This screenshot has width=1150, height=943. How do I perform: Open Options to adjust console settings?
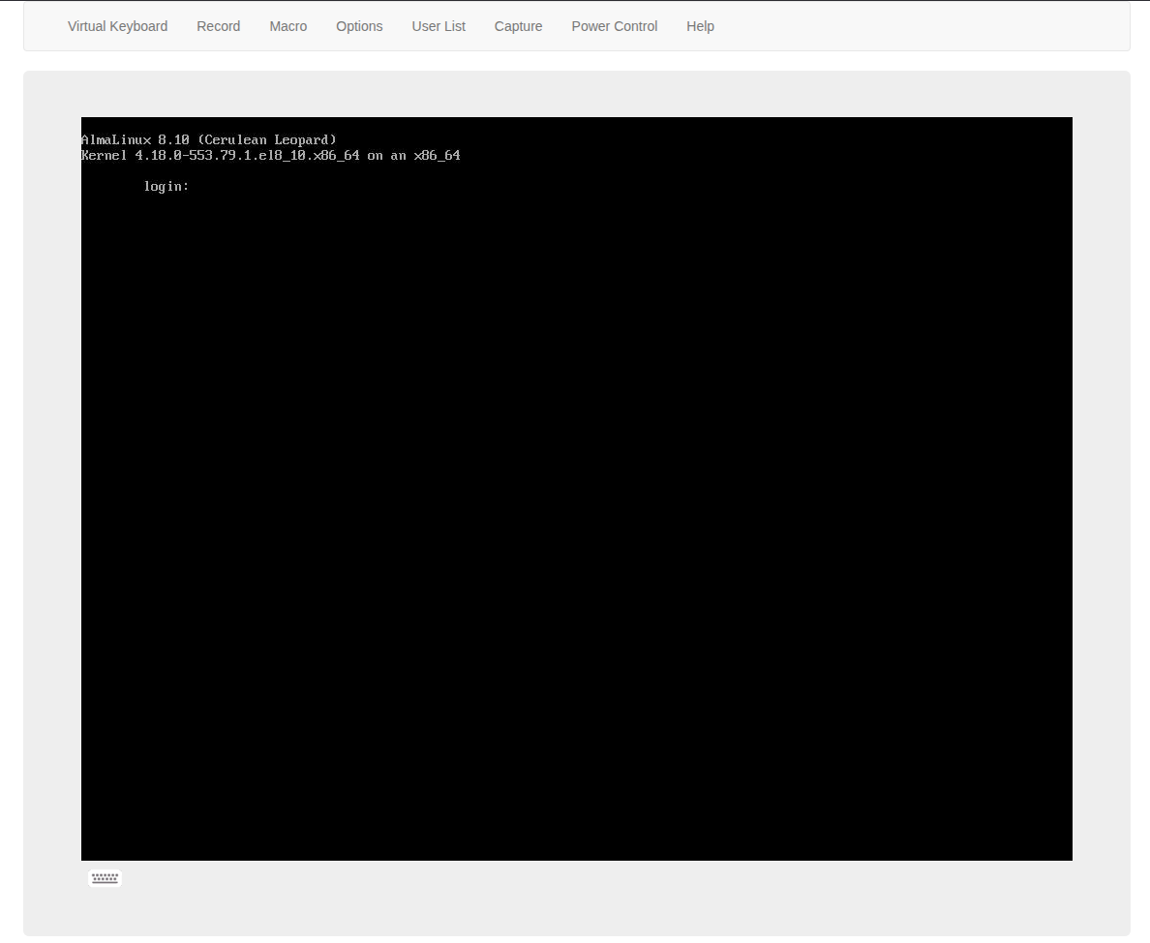coord(359,26)
